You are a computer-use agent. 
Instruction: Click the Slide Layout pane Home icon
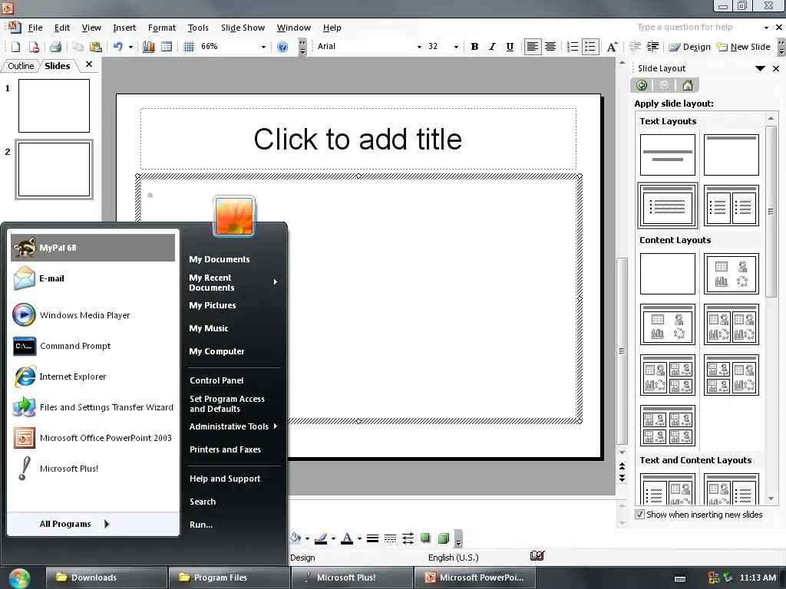tap(688, 85)
